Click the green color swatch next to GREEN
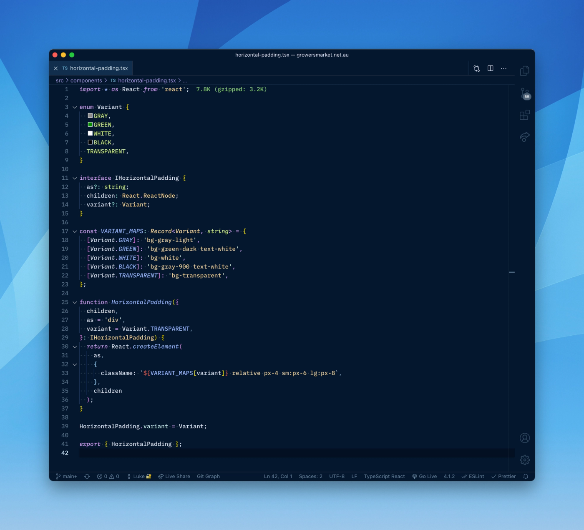 89,124
